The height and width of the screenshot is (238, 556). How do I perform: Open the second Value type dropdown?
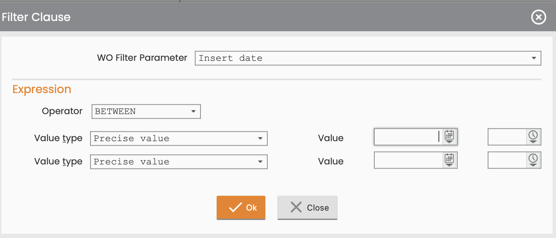[x=179, y=162]
